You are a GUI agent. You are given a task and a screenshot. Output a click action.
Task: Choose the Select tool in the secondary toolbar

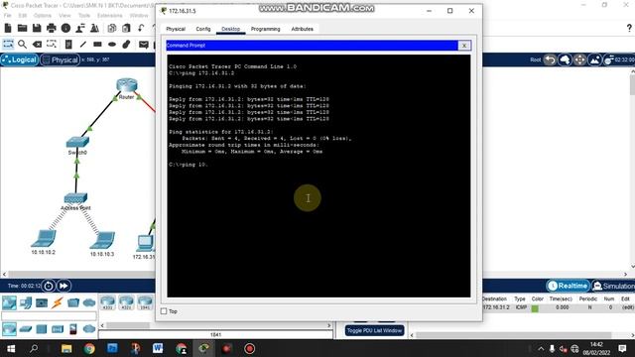[8, 44]
